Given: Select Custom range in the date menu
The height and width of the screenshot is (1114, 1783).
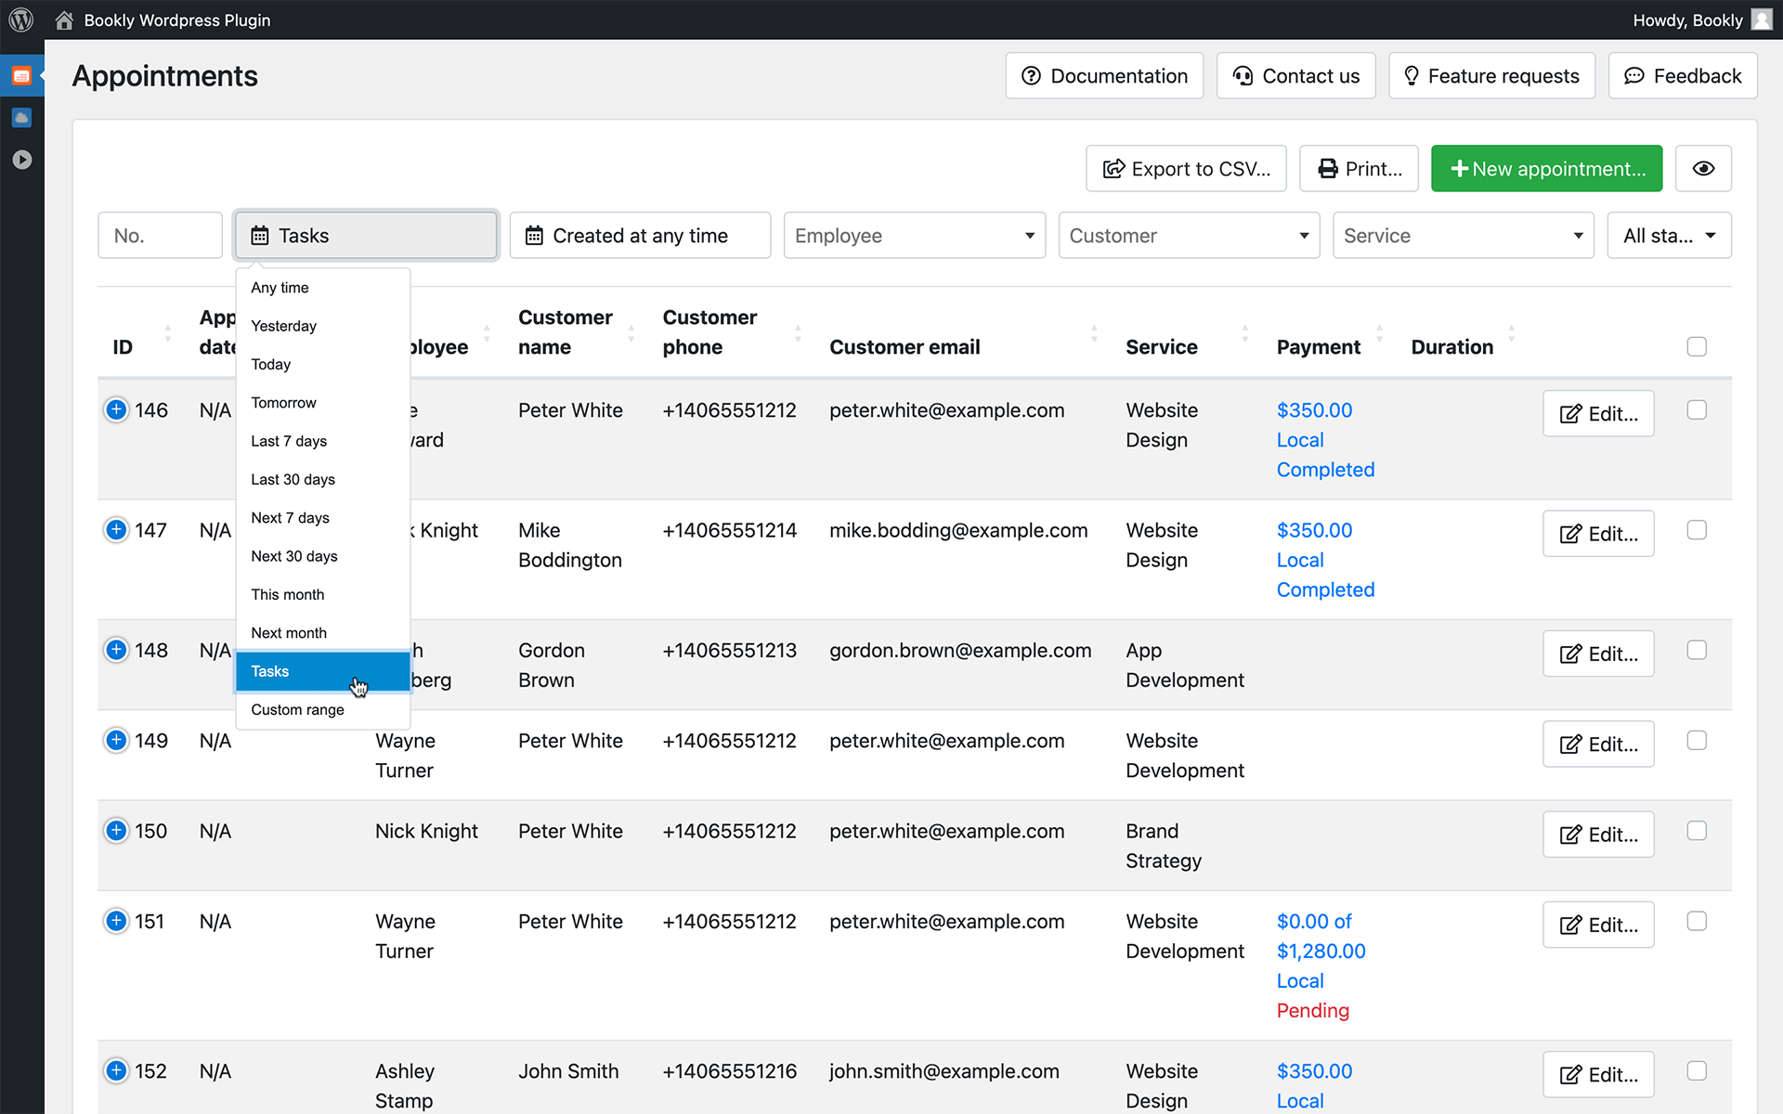Looking at the screenshot, I should click(297, 709).
